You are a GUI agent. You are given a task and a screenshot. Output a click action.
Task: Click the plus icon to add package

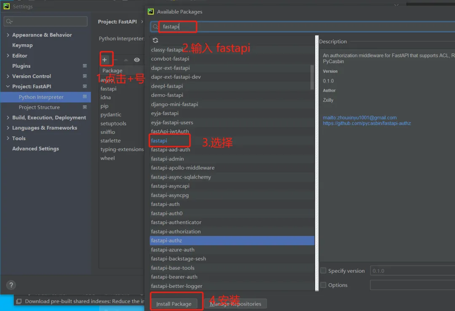104,60
